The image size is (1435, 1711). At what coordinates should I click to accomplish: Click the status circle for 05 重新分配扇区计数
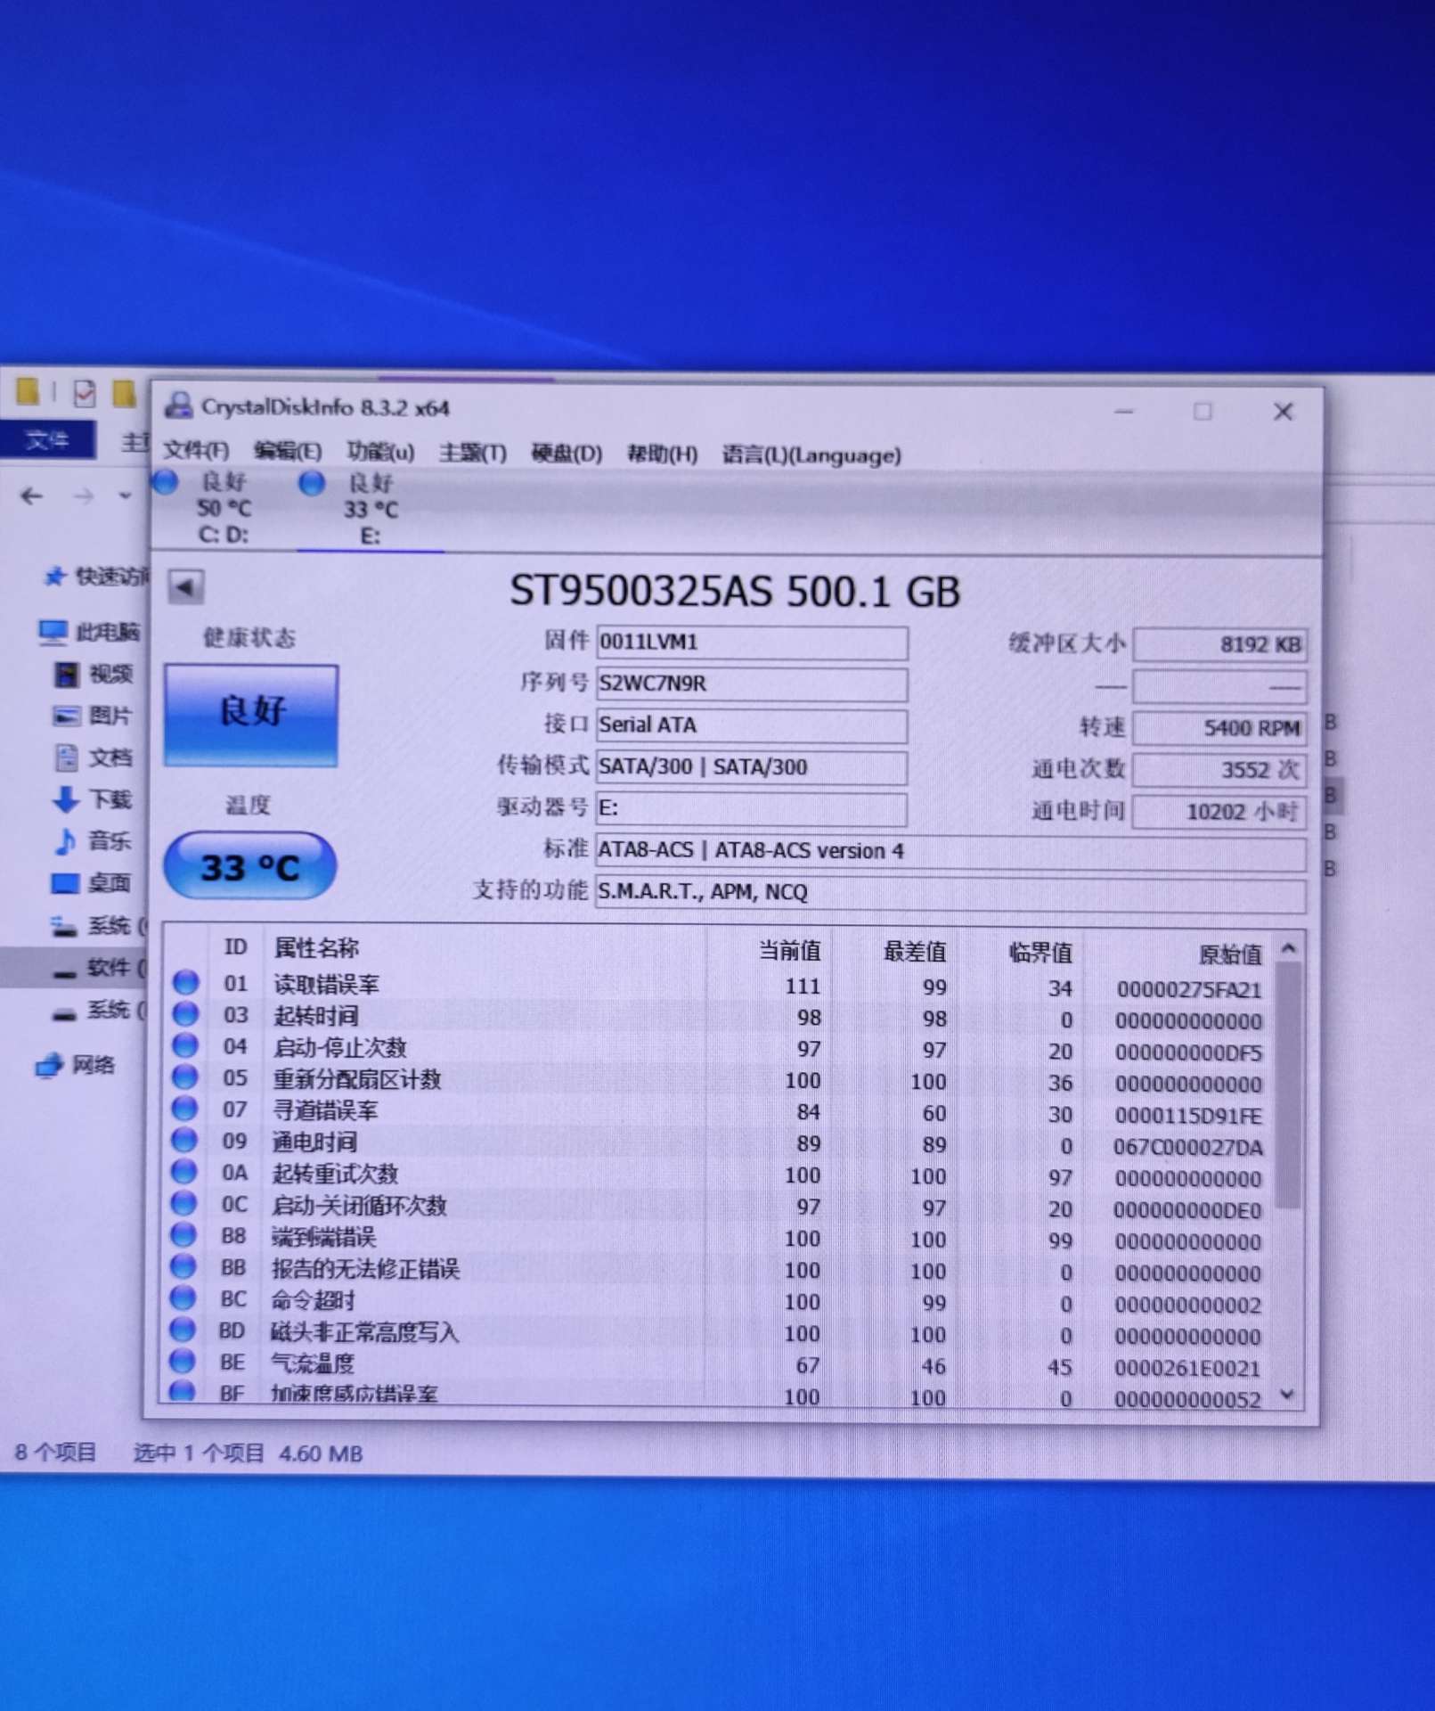point(185,1077)
